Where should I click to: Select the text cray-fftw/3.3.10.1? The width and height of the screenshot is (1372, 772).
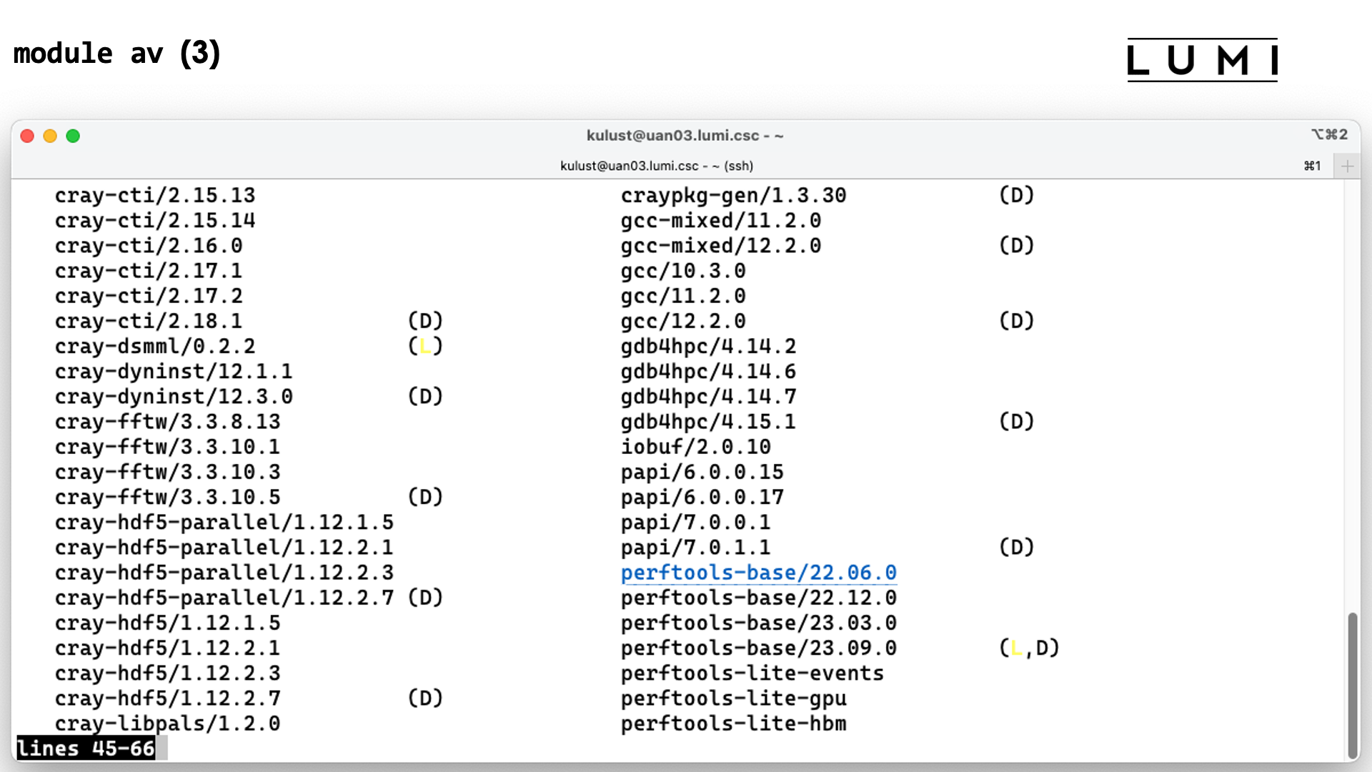pos(168,447)
